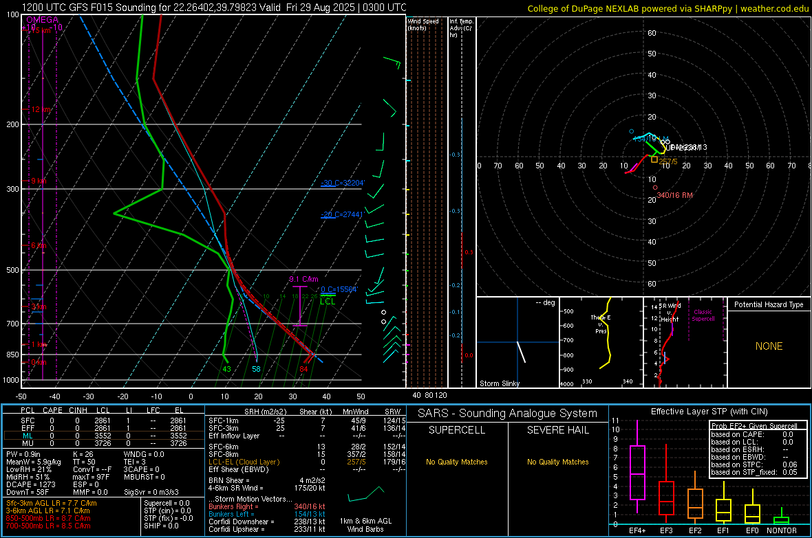Viewport: 812px width, 538px height.
Task: Click the Prob EF2+ Given Supercell heading
Action: (754, 426)
